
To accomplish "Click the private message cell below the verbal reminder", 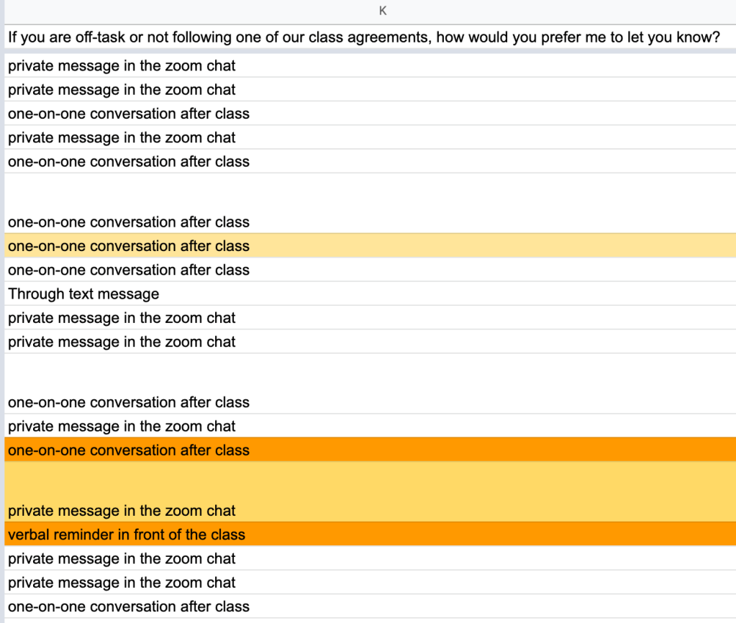I will (x=122, y=559).
